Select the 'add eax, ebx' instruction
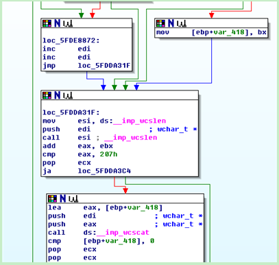 pyautogui.click(x=77, y=146)
